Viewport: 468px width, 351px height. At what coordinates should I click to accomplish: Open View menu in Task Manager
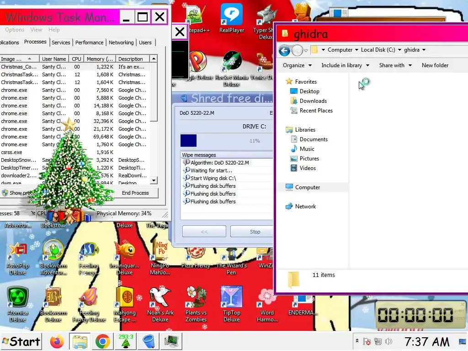tap(36, 30)
